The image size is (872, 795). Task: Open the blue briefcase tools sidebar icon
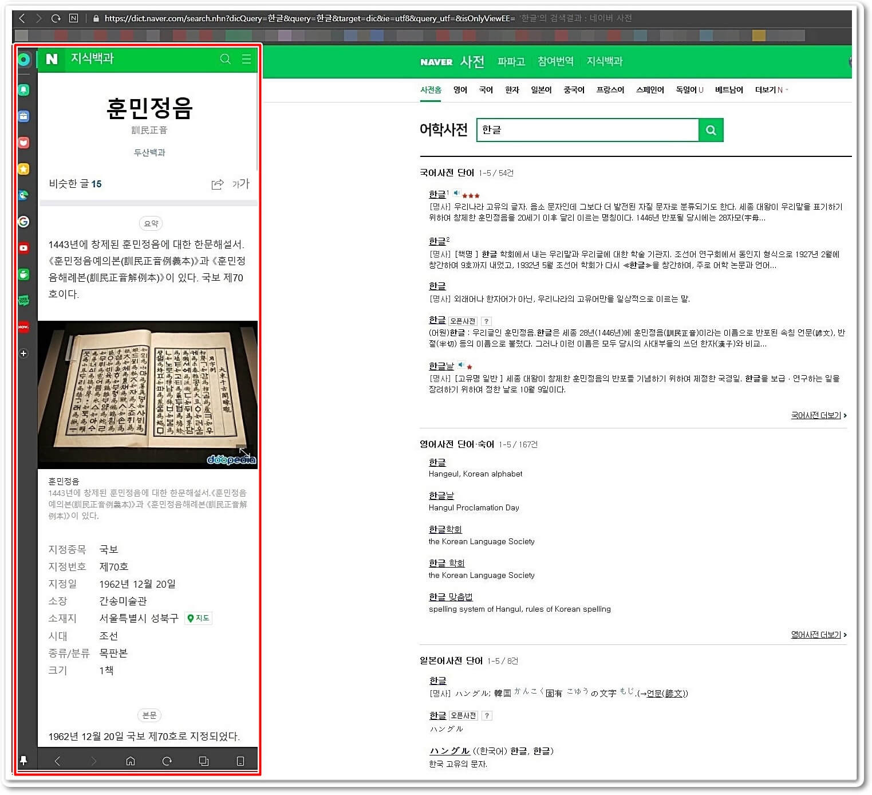pos(23,116)
